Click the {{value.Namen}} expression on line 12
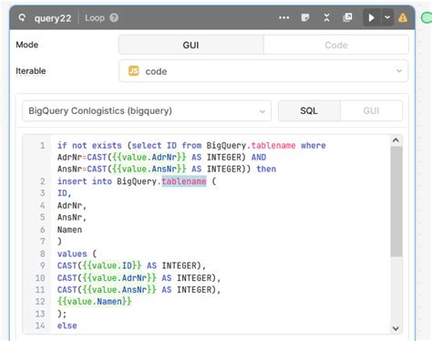432x341 pixels. (95, 302)
